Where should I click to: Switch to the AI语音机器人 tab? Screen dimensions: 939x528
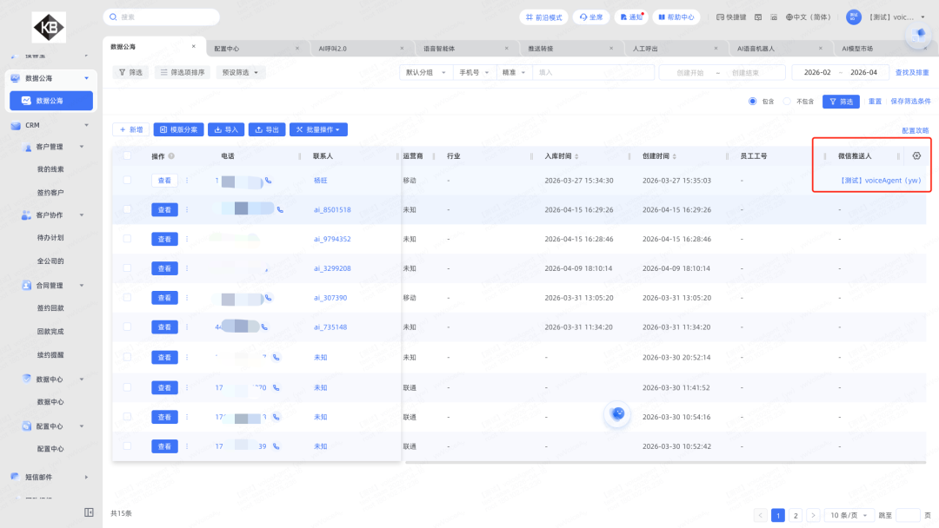[x=756, y=49]
